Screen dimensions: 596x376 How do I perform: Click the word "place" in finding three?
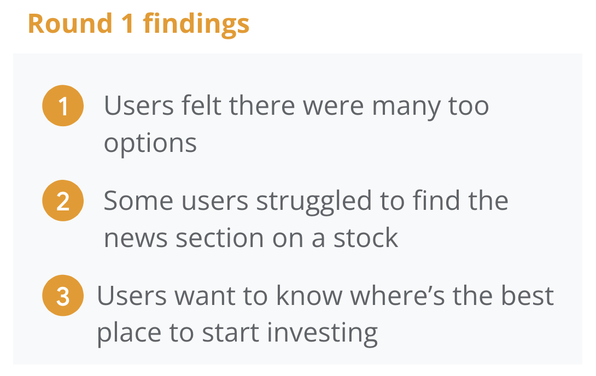(129, 333)
